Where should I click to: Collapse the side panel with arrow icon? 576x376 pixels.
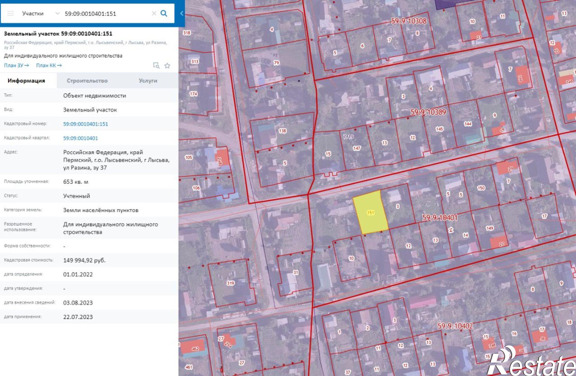tap(182, 14)
